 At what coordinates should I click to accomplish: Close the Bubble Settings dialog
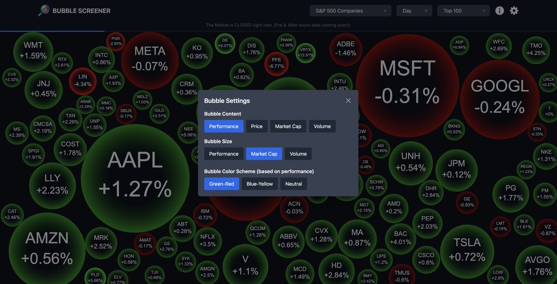click(x=348, y=101)
